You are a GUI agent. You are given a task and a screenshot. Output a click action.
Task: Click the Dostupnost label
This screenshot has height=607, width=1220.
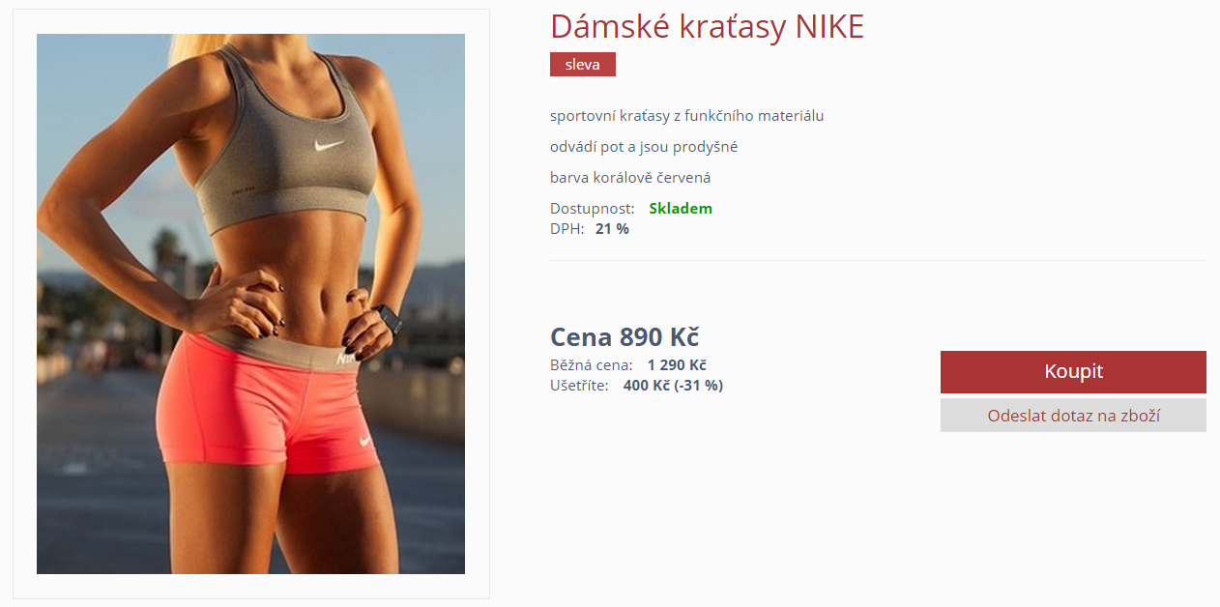[593, 209]
